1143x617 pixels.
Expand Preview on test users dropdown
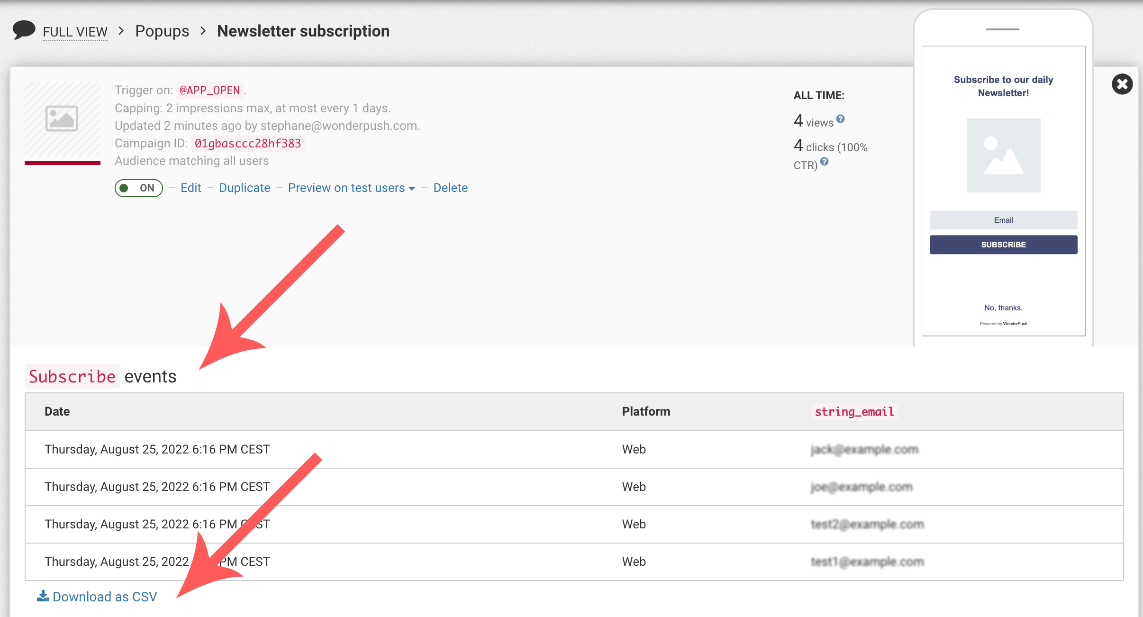(351, 188)
